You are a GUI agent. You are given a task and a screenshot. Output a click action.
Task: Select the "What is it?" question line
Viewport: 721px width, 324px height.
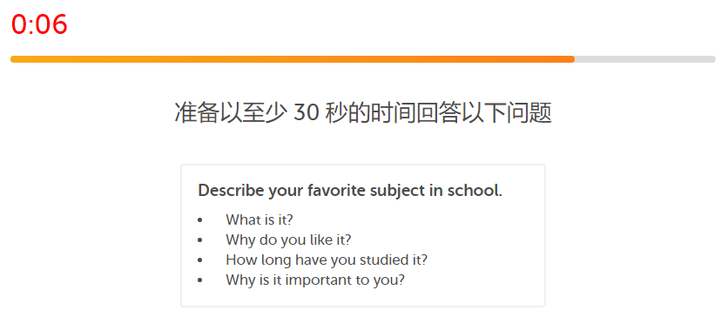coord(259,220)
